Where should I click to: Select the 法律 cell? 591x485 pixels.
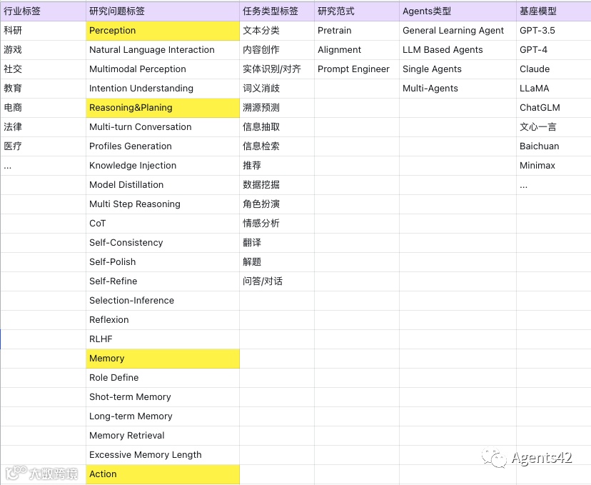click(43, 127)
